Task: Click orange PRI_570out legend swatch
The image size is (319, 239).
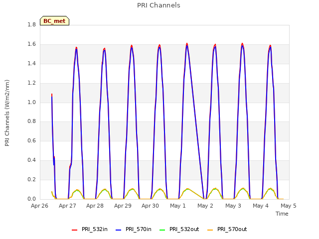Action: coord(210,230)
